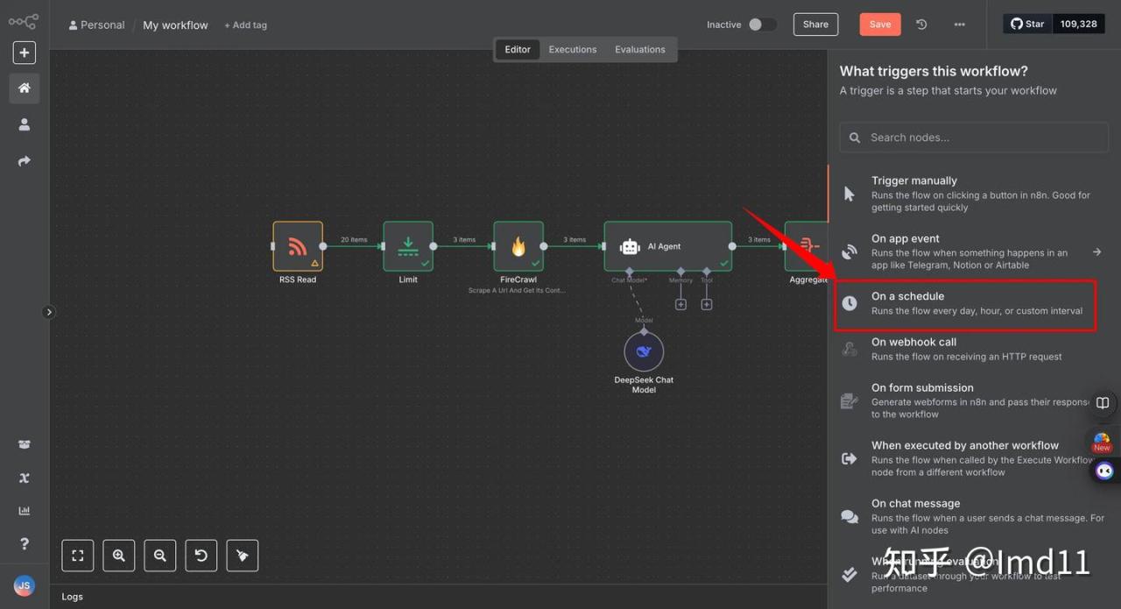Open the DeepSeek Chat Model node
This screenshot has height=609, width=1121.
point(644,351)
